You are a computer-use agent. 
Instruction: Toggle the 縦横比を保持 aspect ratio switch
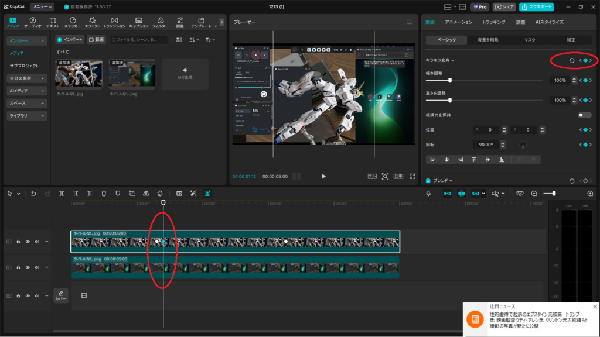[x=584, y=115]
